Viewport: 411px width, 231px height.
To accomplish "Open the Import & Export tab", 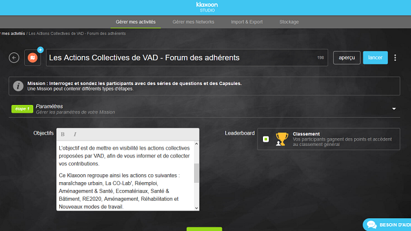I will 247,22.
